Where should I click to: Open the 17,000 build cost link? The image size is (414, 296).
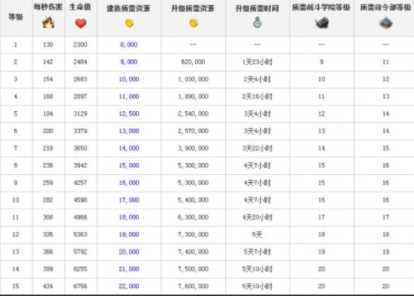(x=129, y=200)
